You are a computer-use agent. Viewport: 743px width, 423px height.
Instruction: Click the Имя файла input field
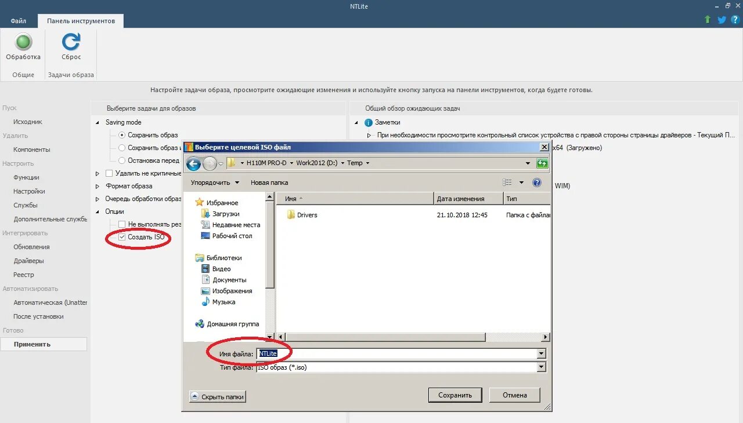tap(397, 353)
